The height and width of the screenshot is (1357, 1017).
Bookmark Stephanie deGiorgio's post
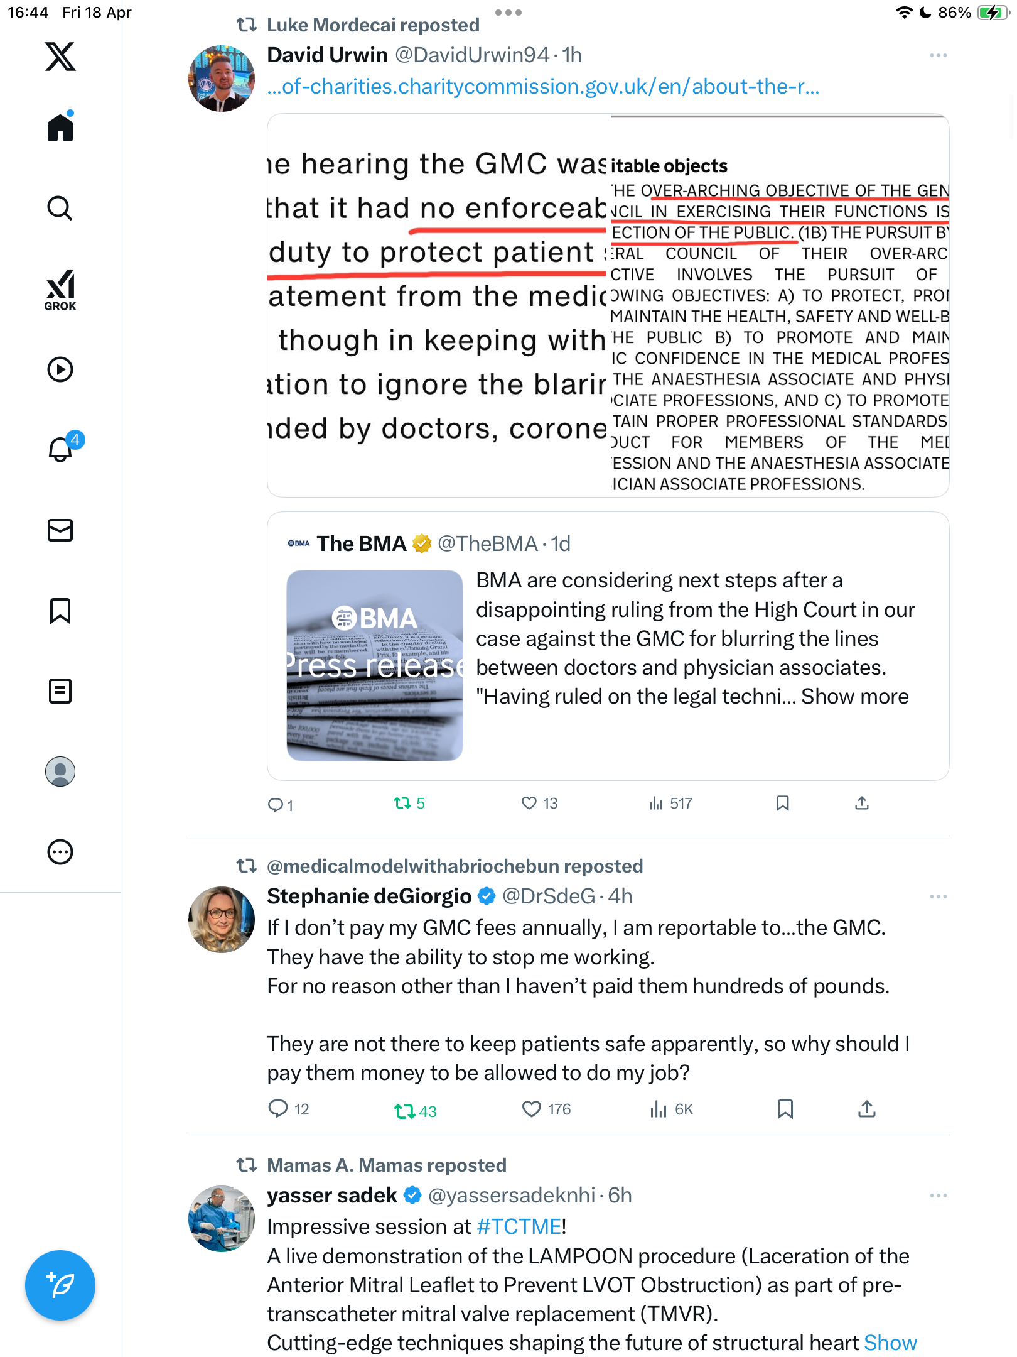click(785, 1109)
